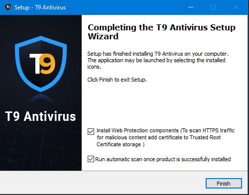Click the grayed-out maximize window icon

pyautogui.click(x=213, y=7)
